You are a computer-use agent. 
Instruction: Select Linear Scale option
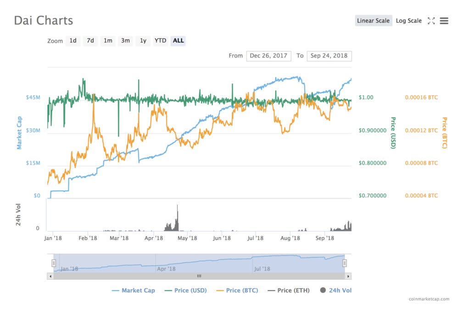(373, 21)
